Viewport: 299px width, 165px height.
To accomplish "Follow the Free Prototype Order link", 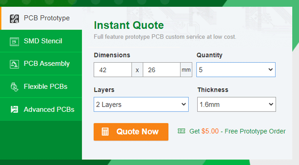I will [x=255, y=131].
